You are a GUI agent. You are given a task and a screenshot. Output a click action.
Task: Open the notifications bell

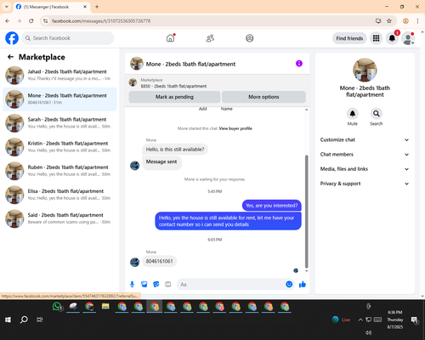pos(392,38)
